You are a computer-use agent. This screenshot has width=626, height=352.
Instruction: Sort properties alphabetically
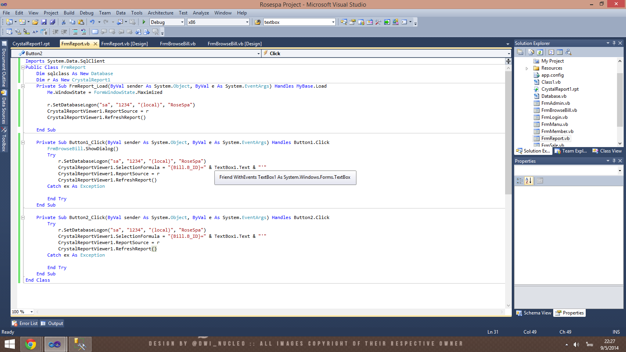(x=529, y=181)
